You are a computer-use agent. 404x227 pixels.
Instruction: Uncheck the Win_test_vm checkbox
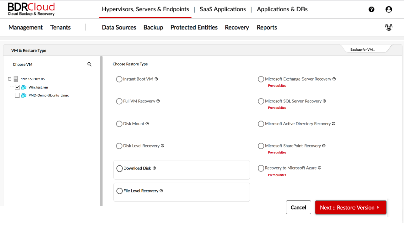17,87
